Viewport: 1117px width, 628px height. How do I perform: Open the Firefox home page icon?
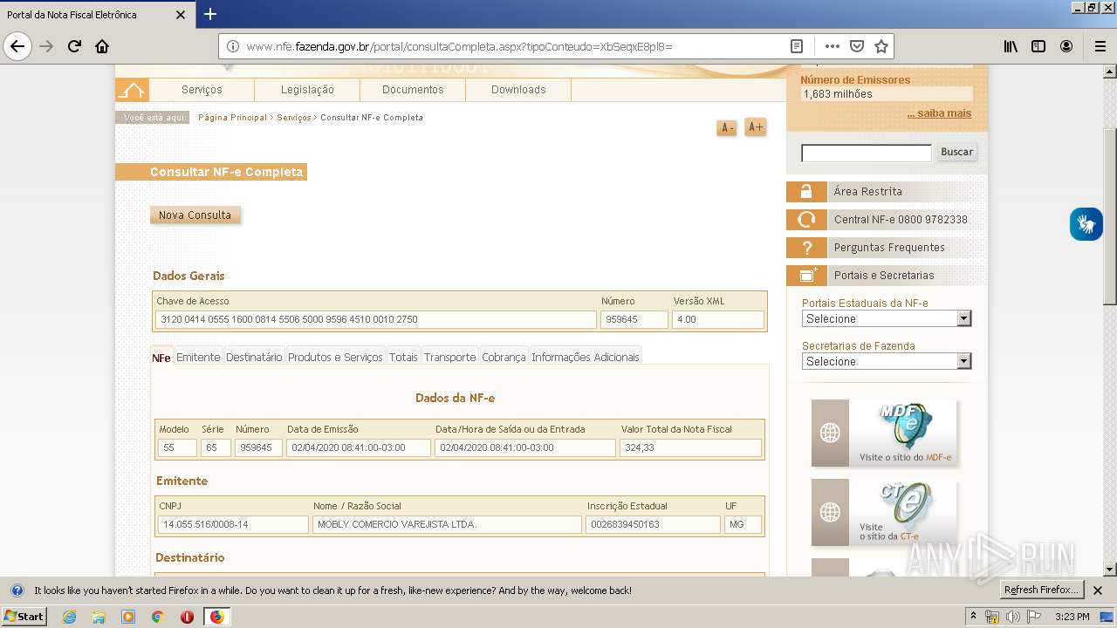pyautogui.click(x=102, y=46)
